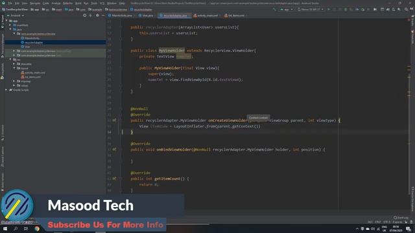The height and width of the screenshot is (233, 415).
Task: Click the Sync Project with Gradle icon
Action: coord(388,9)
